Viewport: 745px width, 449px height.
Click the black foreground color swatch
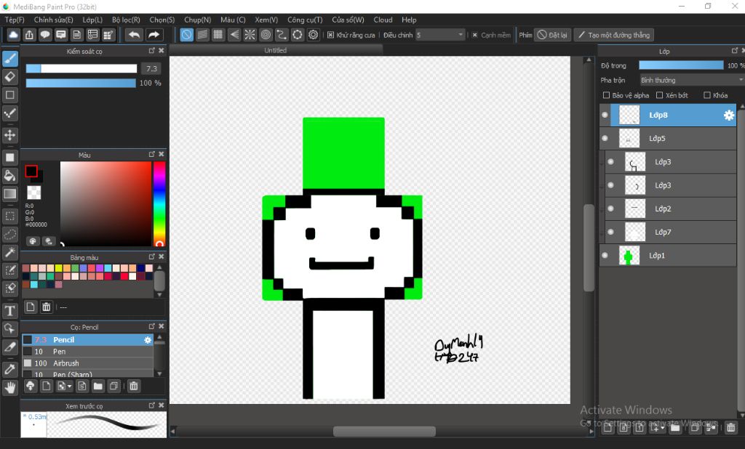(x=31, y=171)
